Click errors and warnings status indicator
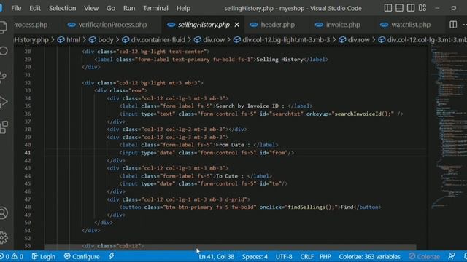This screenshot has width=467, height=262. point(12,256)
